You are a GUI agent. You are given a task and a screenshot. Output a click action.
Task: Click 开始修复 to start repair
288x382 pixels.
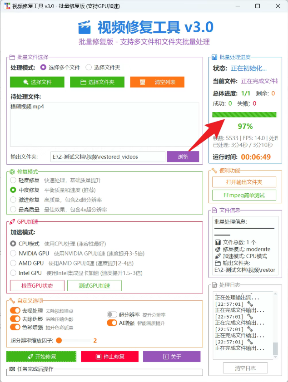[41, 357]
